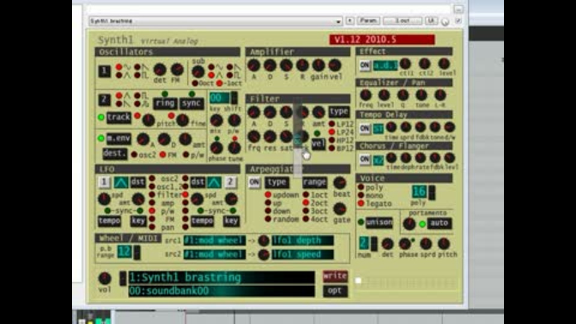Adjust amplifier vel knob

pyautogui.click(x=335, y=65)
